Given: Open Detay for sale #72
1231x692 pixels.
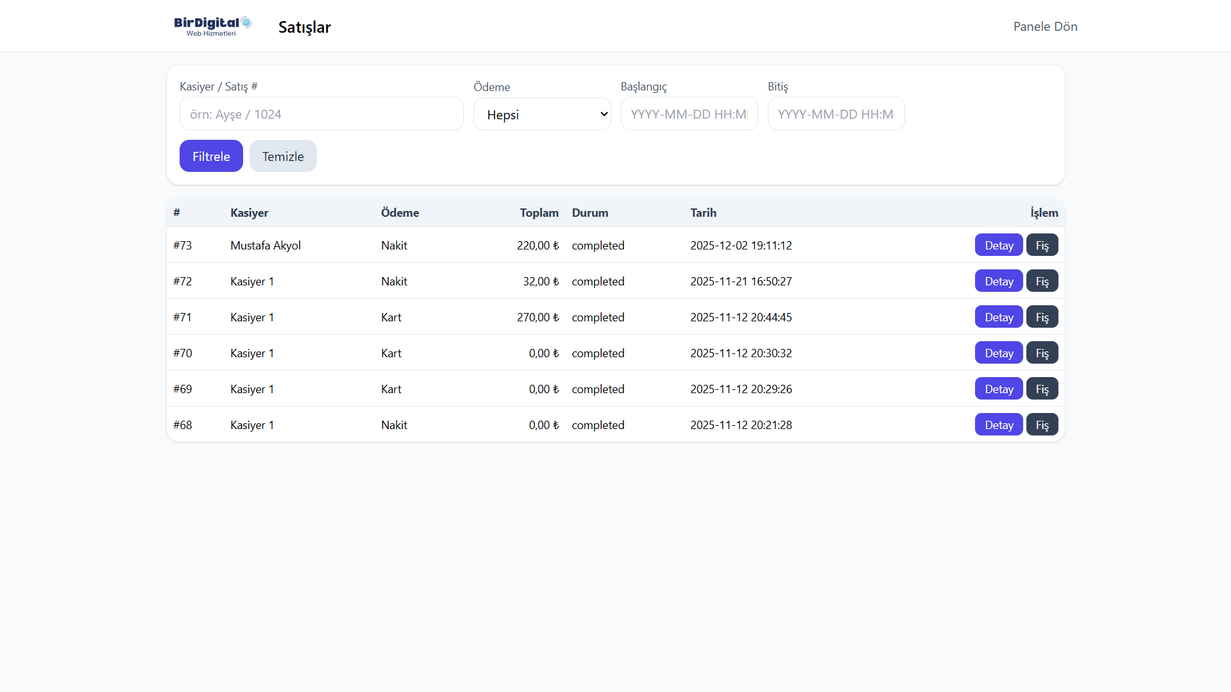Looking at the screenshot, I should [998, 281].
